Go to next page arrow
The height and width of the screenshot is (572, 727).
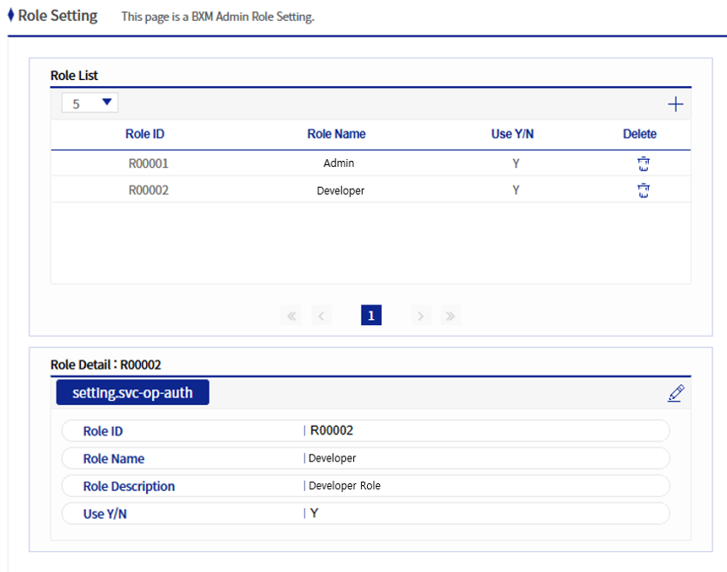click(x=421, y=316)
